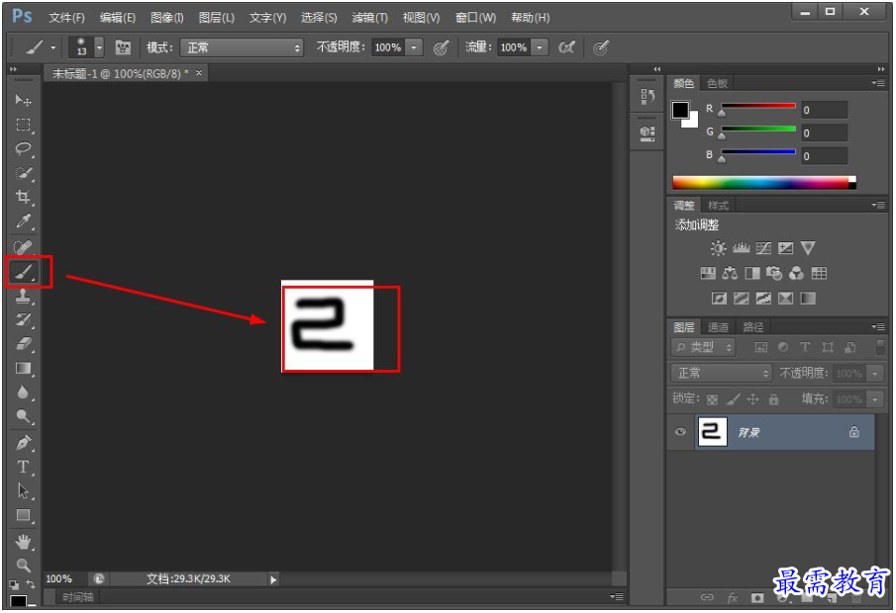Open the 模式 blend mode dropdown
The image size is (896, 613).
pyautogui.click(x=242, y=47)
